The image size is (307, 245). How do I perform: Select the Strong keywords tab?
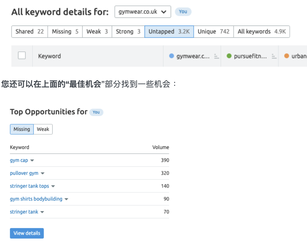tap(128, 32)
